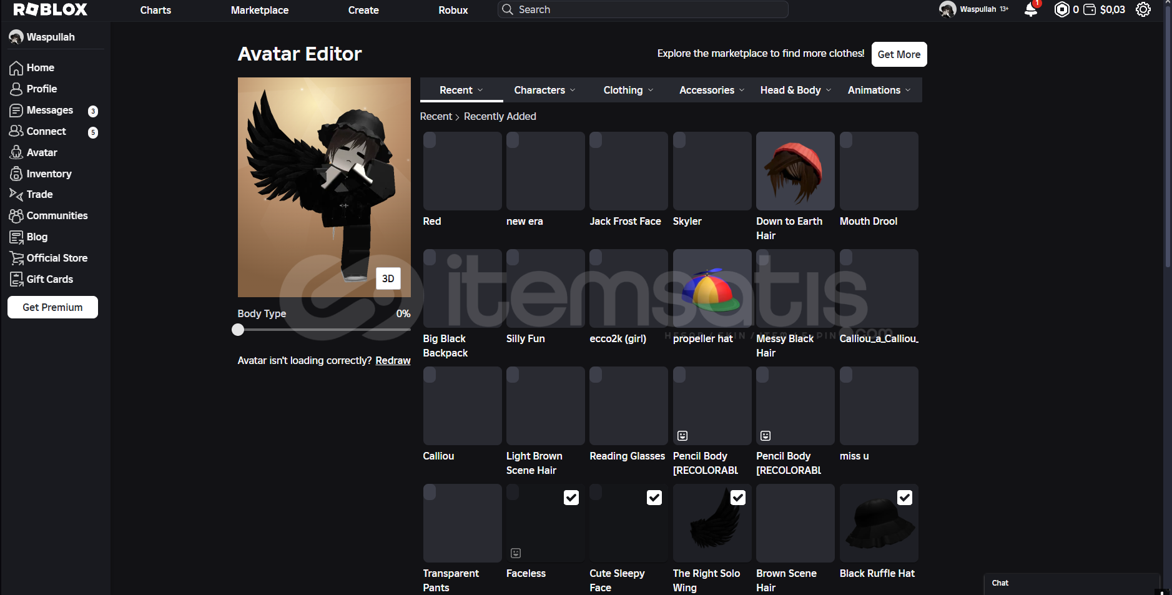Viewport: 1172px width, 595px height.
Task: Click the Messy Black Hair label
Action: point(785,346)
